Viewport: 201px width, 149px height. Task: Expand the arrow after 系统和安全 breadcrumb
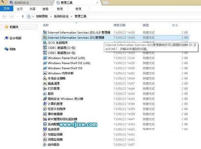[x=72, y=16]
